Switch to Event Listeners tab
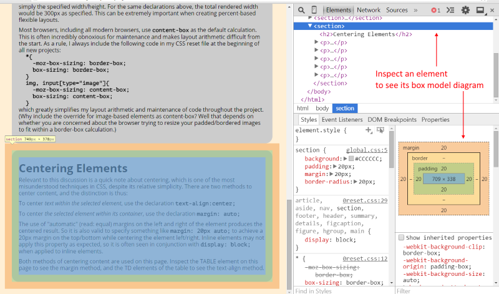 click(x=342, y=119)
